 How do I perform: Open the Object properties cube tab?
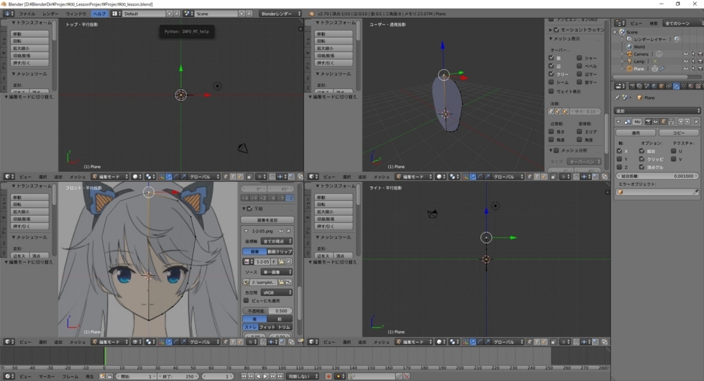[661, 86]
